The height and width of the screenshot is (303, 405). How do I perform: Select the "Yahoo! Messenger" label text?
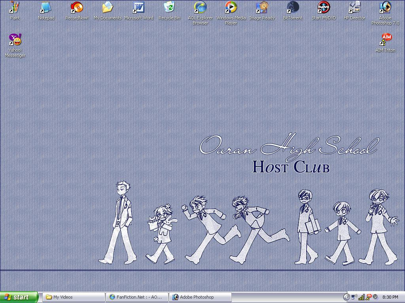coord(15,53)
